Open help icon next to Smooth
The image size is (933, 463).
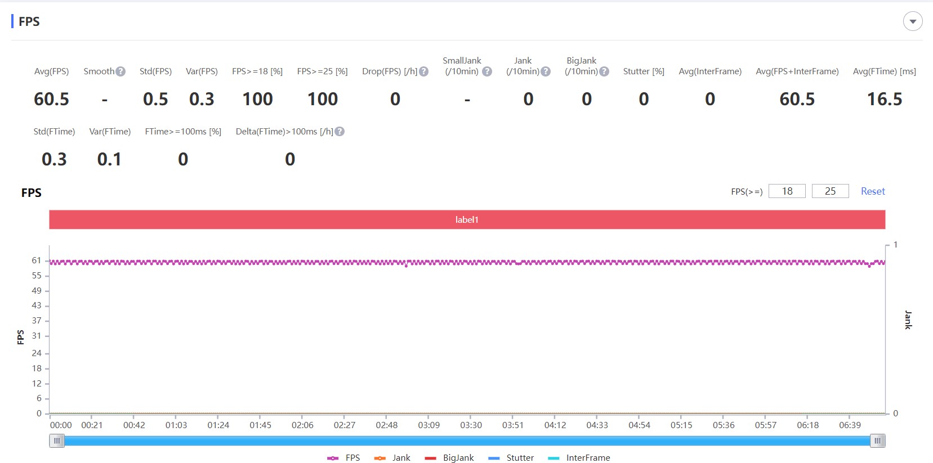pyautogui.click(x=120, y=71)
